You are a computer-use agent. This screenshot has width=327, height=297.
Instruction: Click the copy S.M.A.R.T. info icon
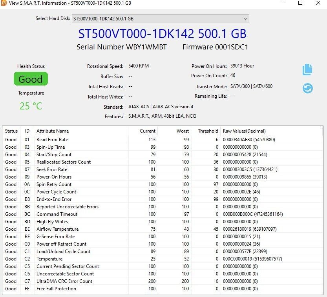(x=307, y=69)
